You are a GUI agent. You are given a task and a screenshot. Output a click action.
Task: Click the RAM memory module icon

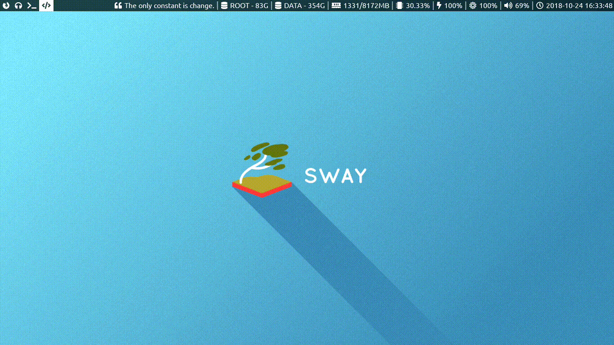336,6
